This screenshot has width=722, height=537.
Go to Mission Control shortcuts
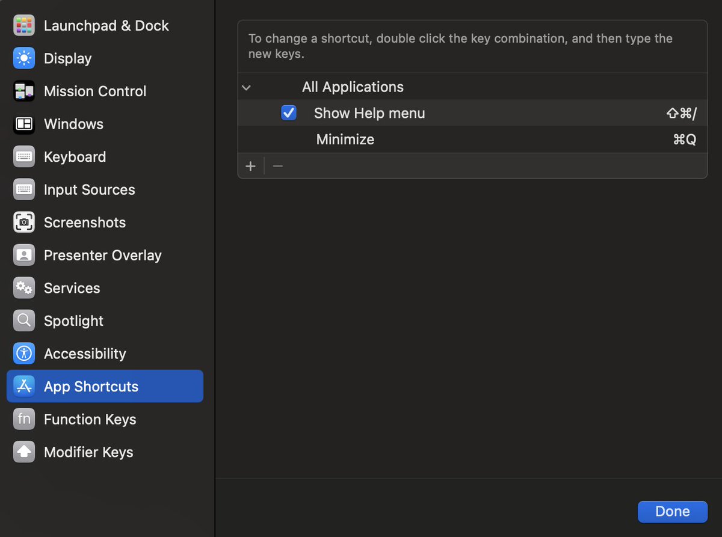[x=95, y=91]
